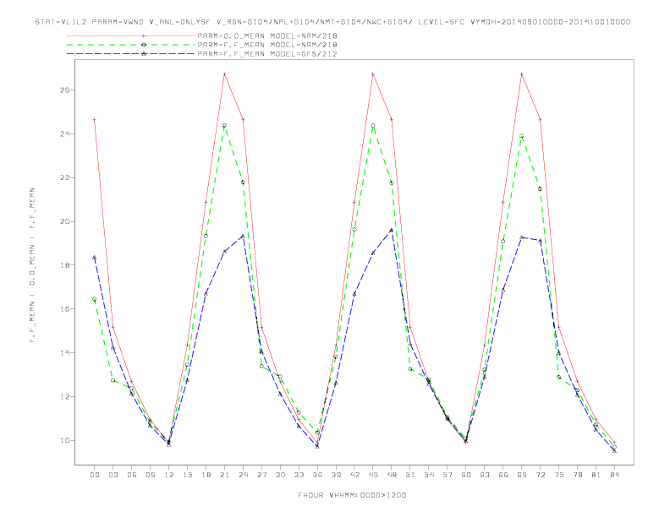Image resolution: width=670 pixels, height=517 pixels.
Task: Click blue triangle marker at hour 00
Action: [95, 257]
